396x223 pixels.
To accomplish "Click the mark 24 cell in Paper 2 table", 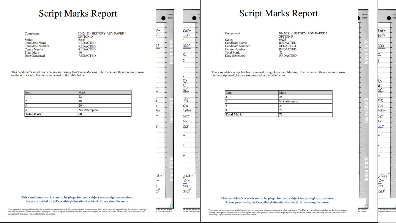I will coord(305,106).
